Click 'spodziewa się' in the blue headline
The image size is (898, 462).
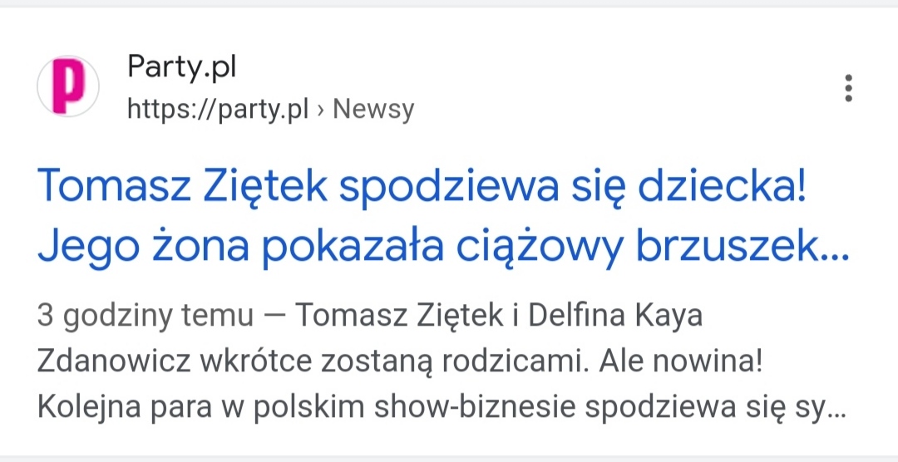coord(473,188)
